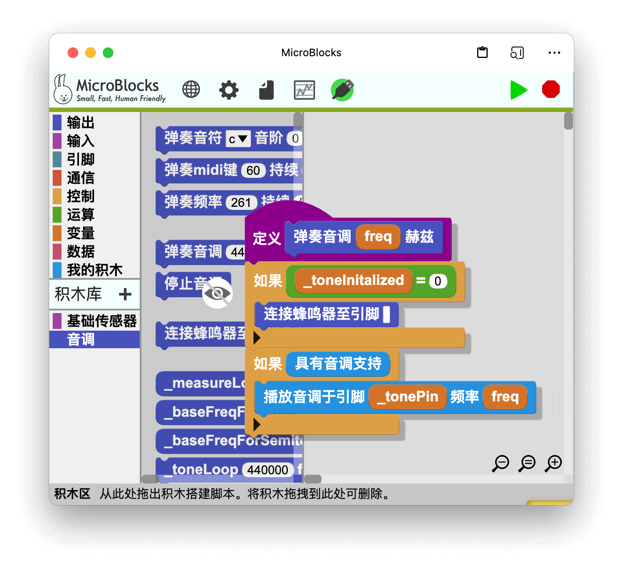Viewport: 623px width, 570px height.
Task: Zoom in the scripting area
Action: (x=554, y=463)
